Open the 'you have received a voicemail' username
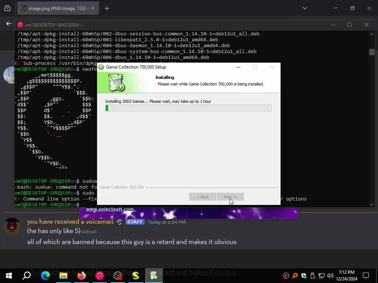 click(70, 221)
